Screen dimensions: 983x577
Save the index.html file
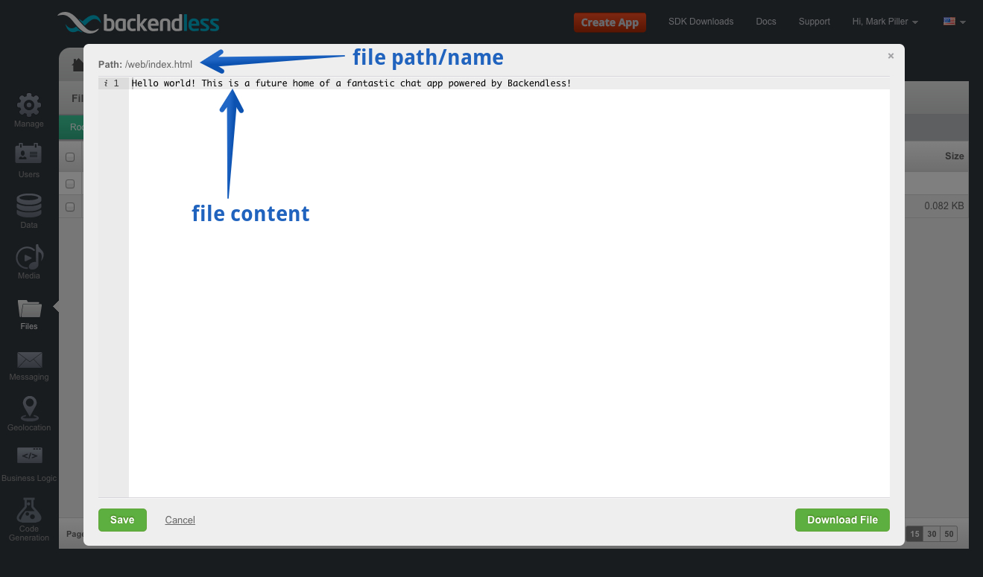click(122, 520)
